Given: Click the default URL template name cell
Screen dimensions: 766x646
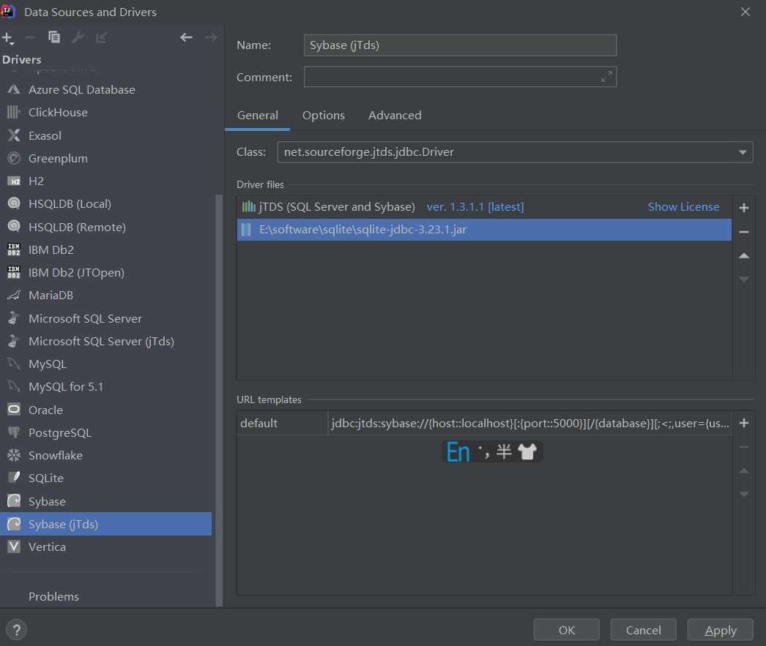Looking at the screenshot, I should (x=283, y=423).
